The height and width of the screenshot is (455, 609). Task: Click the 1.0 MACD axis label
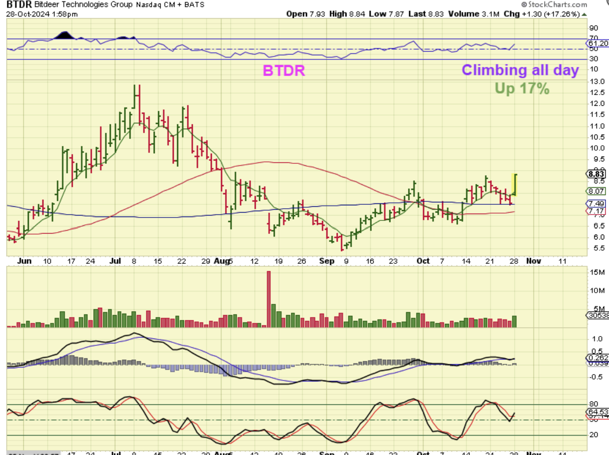(597, 338)
